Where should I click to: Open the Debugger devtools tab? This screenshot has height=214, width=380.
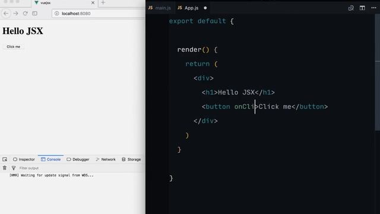pos(78,159)
